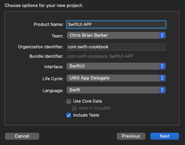Click the Previous button
The width and height of the screenshot is (185, 145).
click(x=131, y=136)
